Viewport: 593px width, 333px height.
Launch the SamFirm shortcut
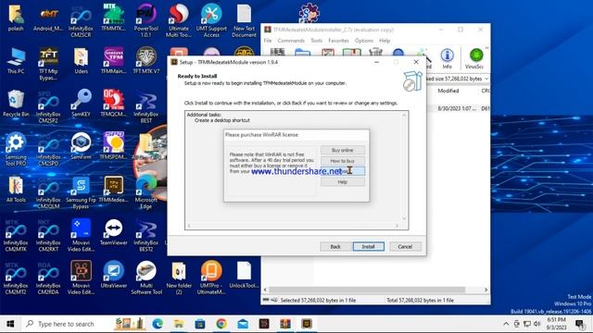click(81, 146)
